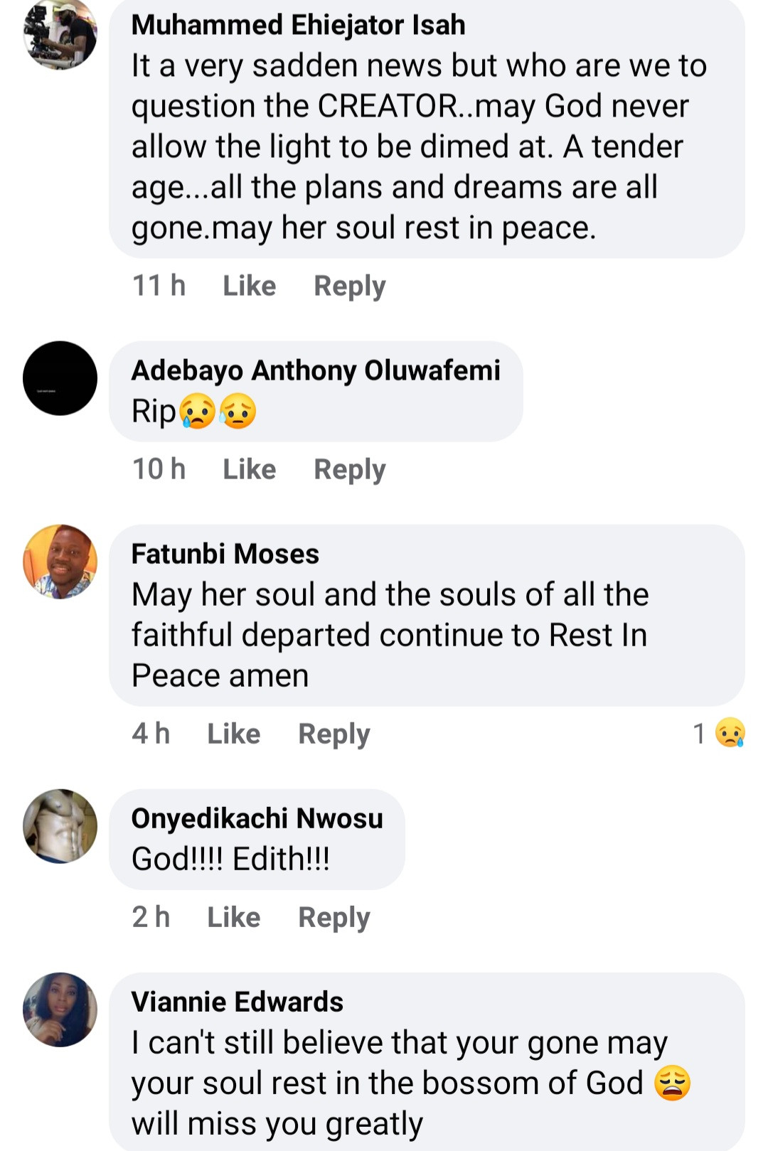
Task: Tap Fatunbi Moses's profile photo
Action: point(60,562)
